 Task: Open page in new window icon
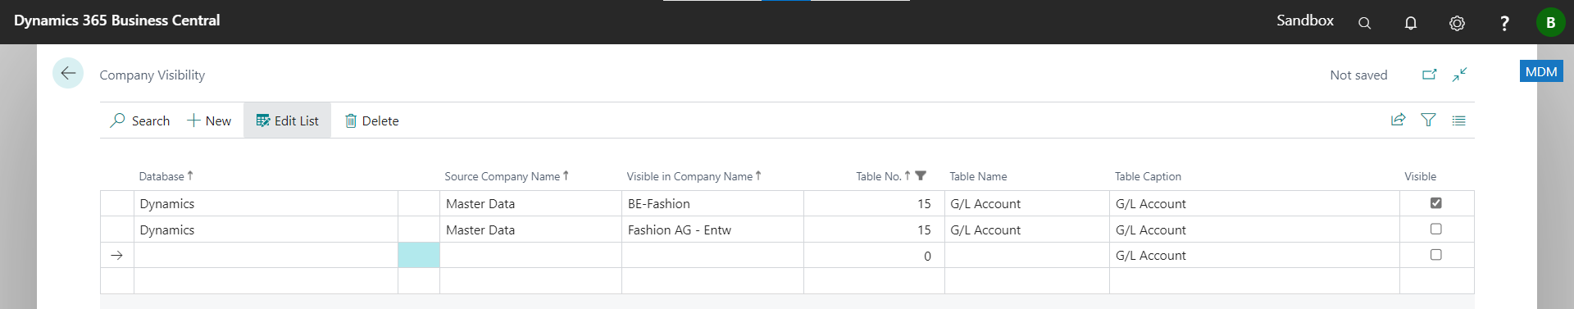coord(1429,75)
